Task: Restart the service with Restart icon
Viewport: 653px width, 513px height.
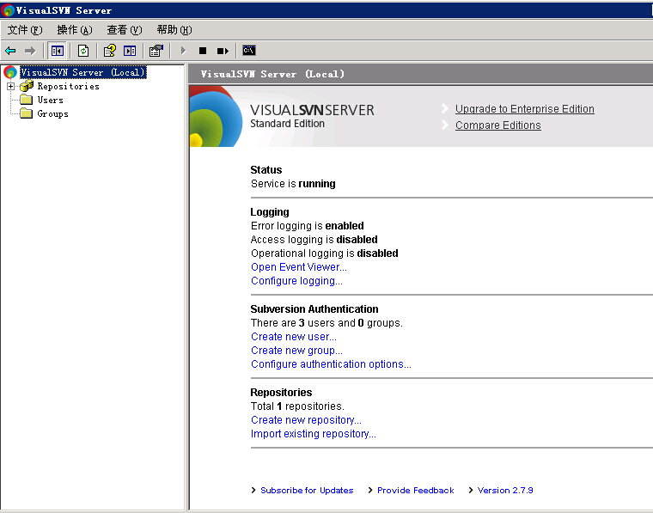Action: tap(223, 51)
